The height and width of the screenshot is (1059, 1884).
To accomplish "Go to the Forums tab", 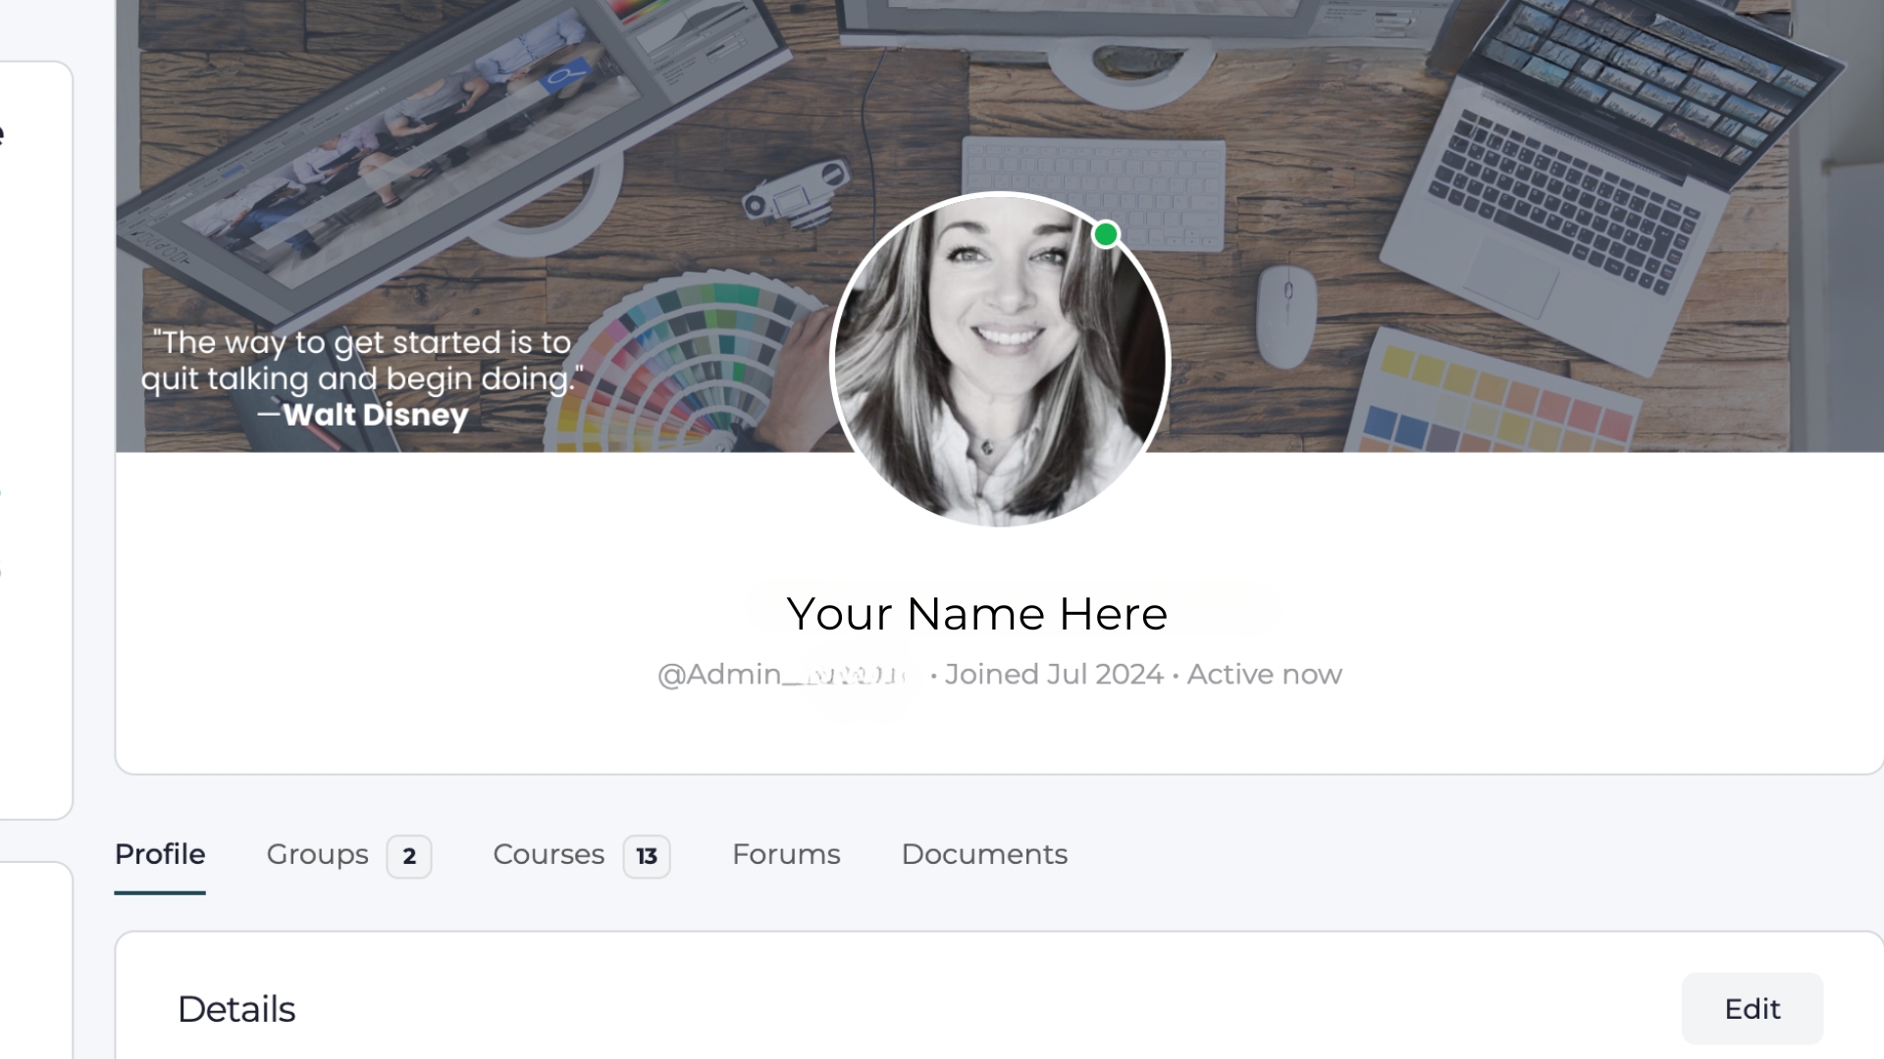I will click(786, 854).
